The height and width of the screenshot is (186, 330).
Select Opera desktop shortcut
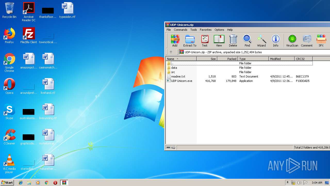[9, 86]
